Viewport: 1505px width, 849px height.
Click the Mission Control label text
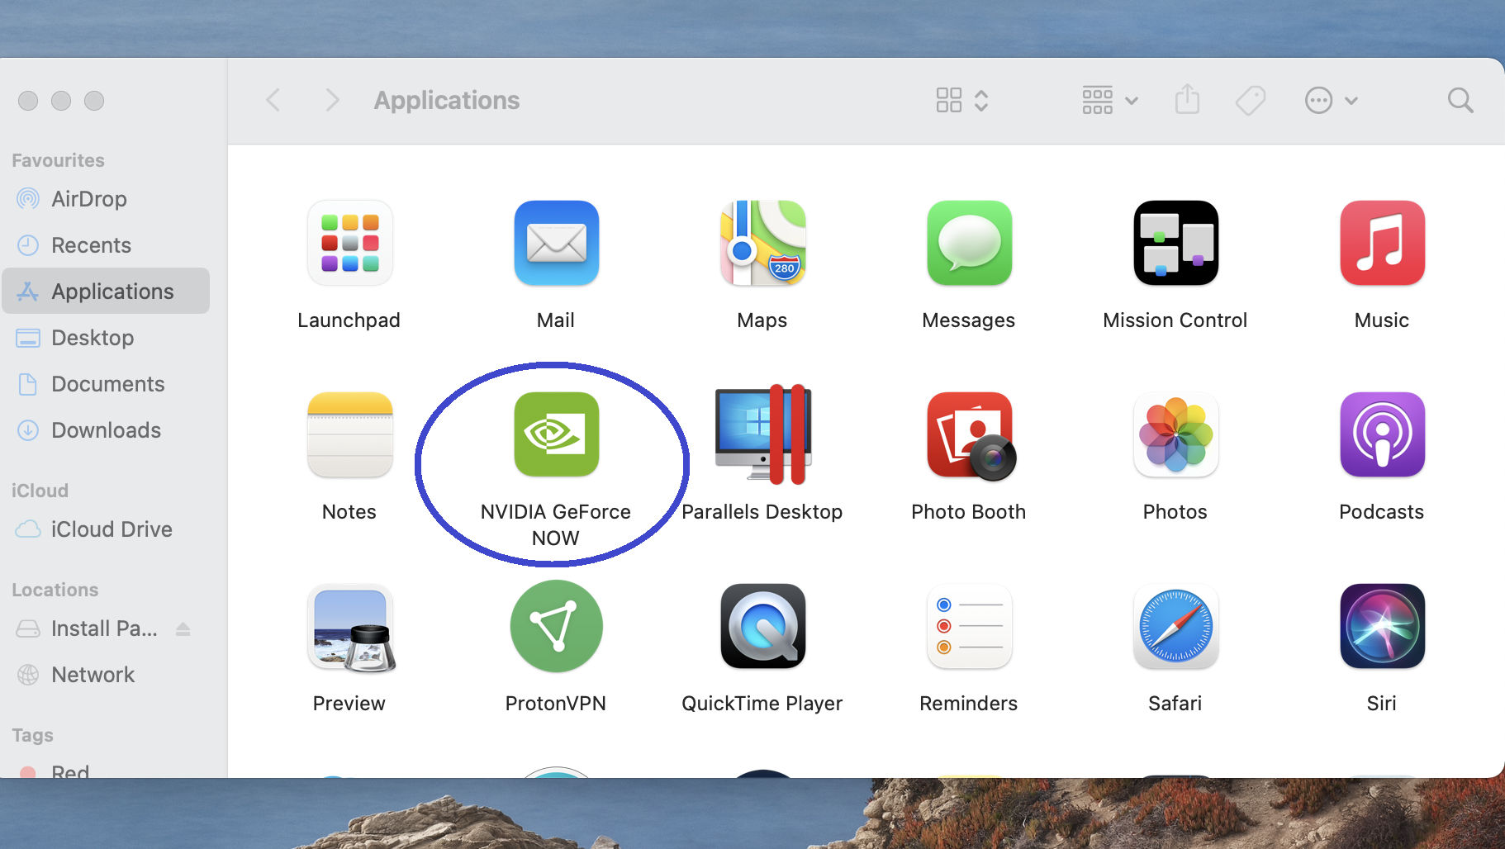[x=1175, y=320]
